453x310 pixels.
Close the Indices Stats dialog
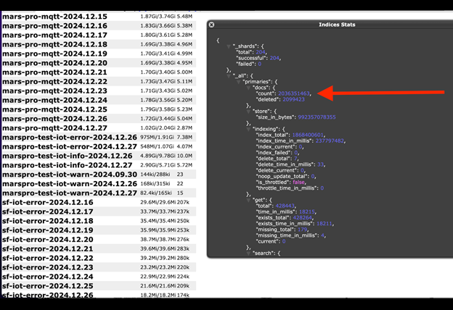(x=211, y=25)
